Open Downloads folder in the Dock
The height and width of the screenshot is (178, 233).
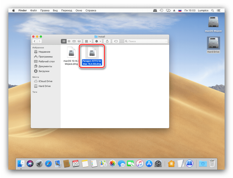point(203,164)
